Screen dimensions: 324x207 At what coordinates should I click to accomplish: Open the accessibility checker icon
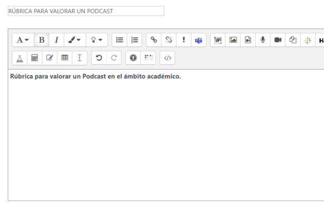(133, 58)
